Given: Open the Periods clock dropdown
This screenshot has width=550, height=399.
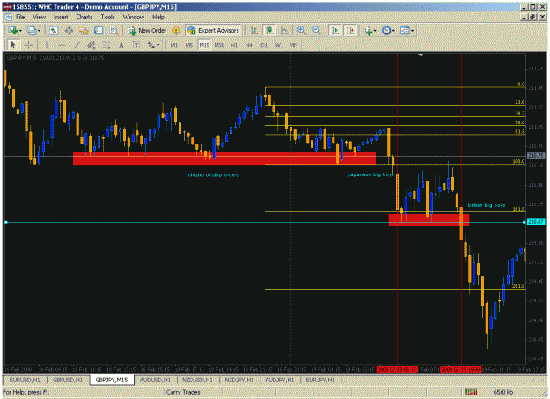Looking at the screenshot, I should [x=388, y=31].
